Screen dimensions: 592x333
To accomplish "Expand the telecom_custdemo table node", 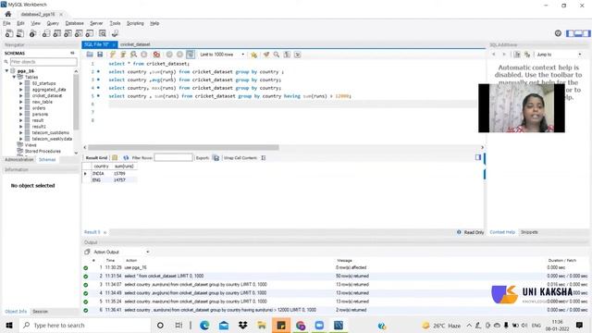I will (20, 133).
